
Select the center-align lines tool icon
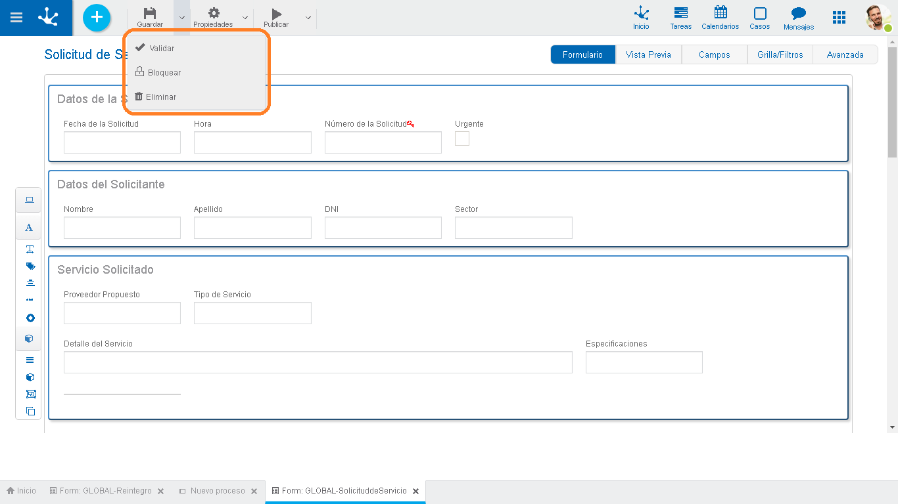click(x=30, y=283)
